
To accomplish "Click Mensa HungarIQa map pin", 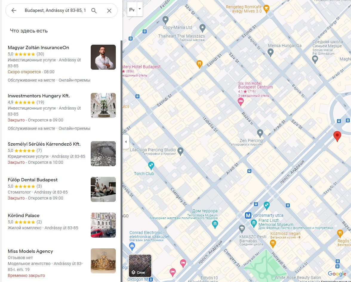I will (270, 53).
